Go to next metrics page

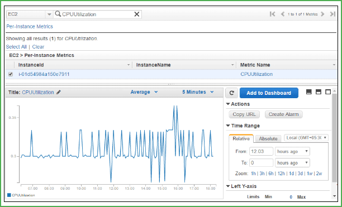[322, 14]
